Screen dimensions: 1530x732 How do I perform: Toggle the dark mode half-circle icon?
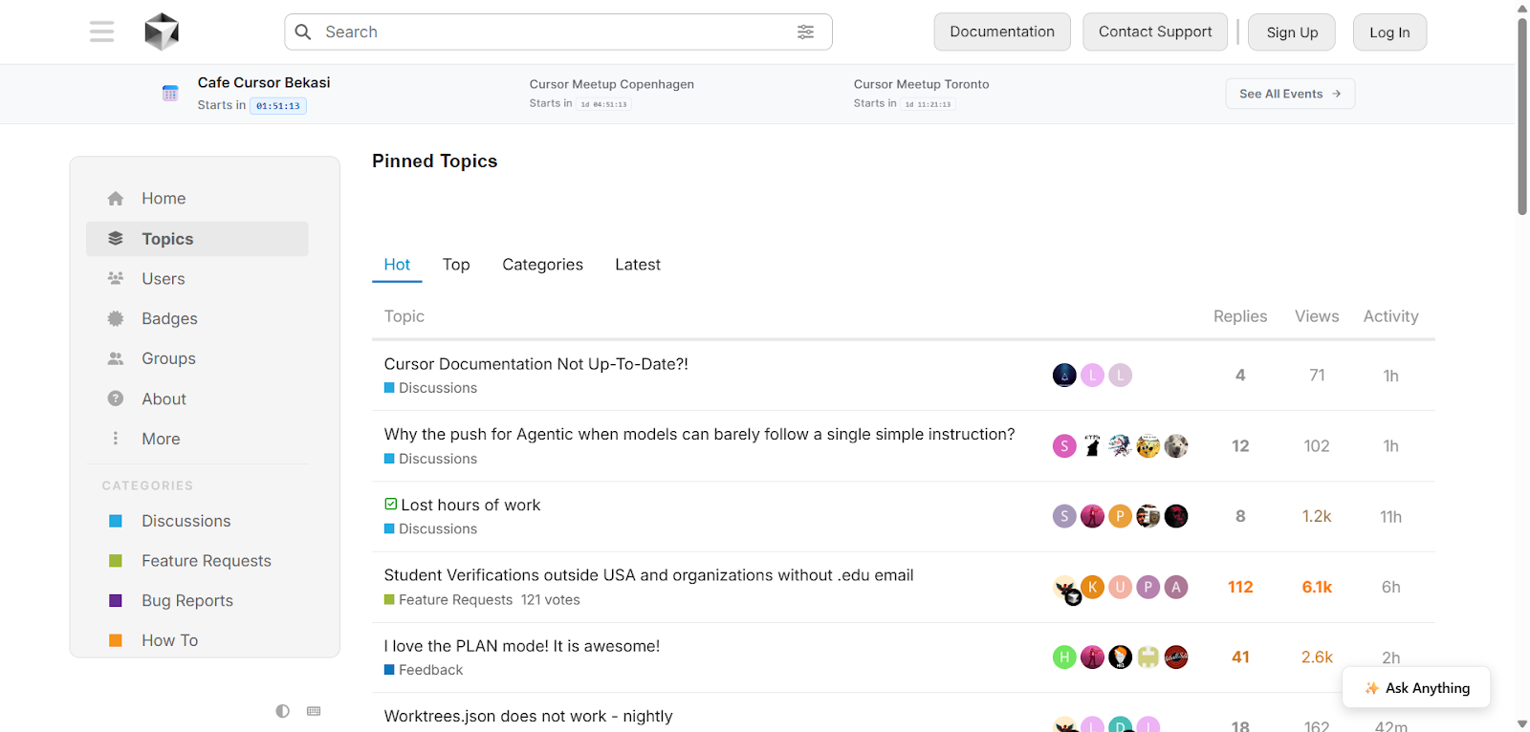click(282, 711)
